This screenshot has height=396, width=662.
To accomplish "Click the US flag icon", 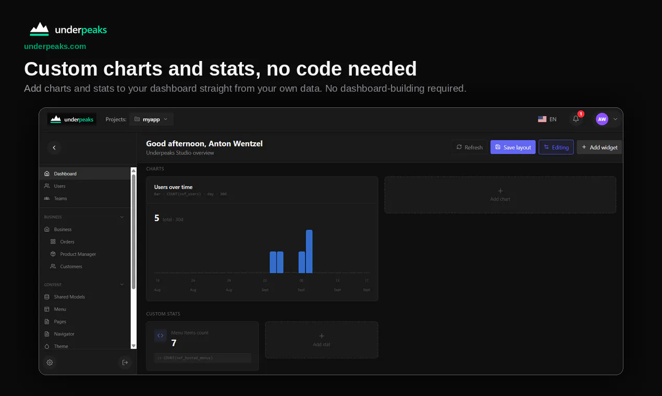I will click(x=542, y=119).
